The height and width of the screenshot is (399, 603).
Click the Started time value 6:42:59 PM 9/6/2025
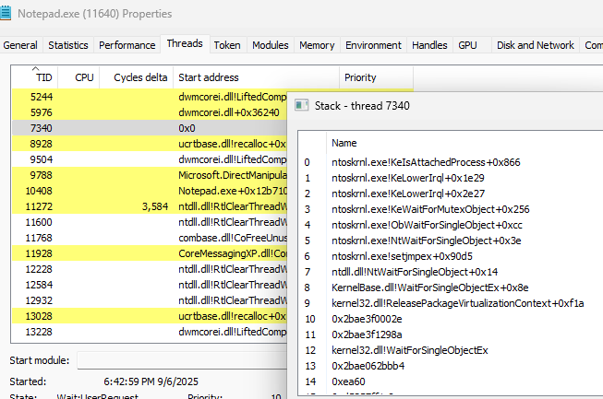[151, 381]
